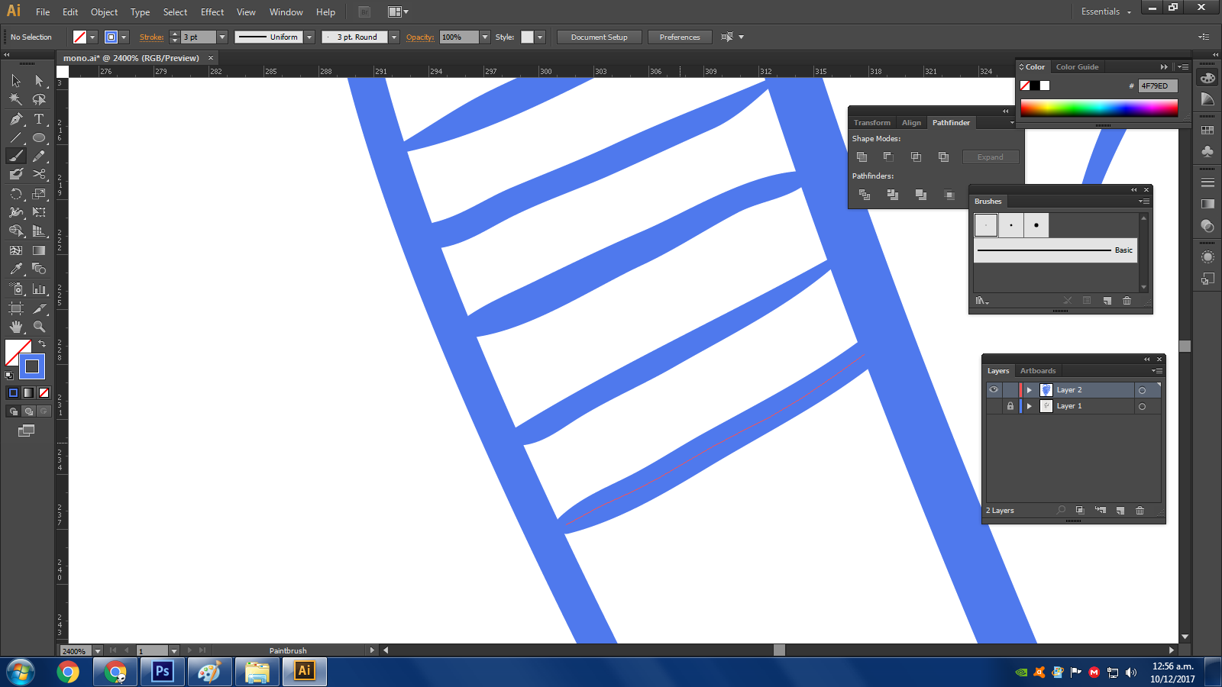Open the graphic Style dropdown
The width and height of the screenshot is (1222, 687).
(x=540, y=37)
